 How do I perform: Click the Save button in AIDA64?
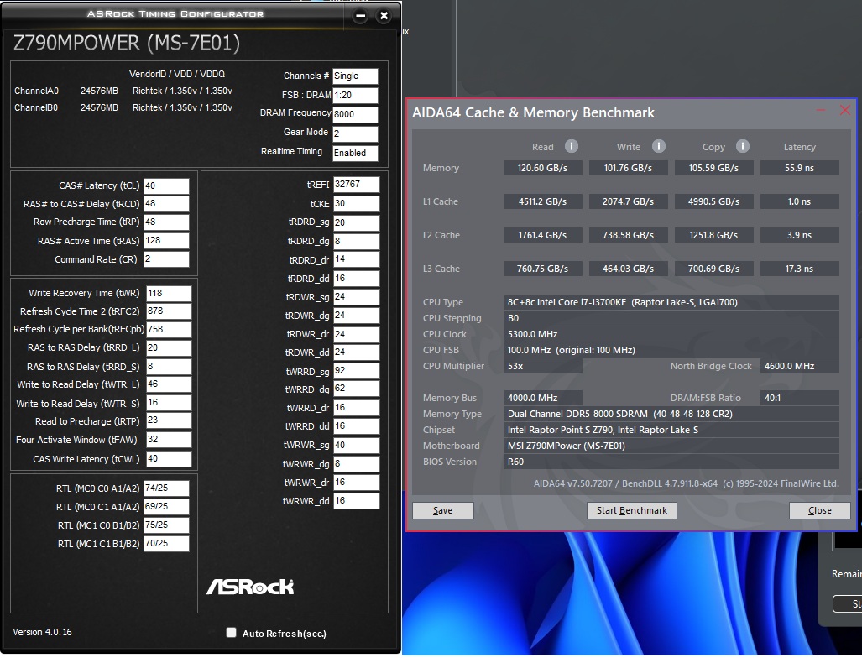[x=443, y=510]
